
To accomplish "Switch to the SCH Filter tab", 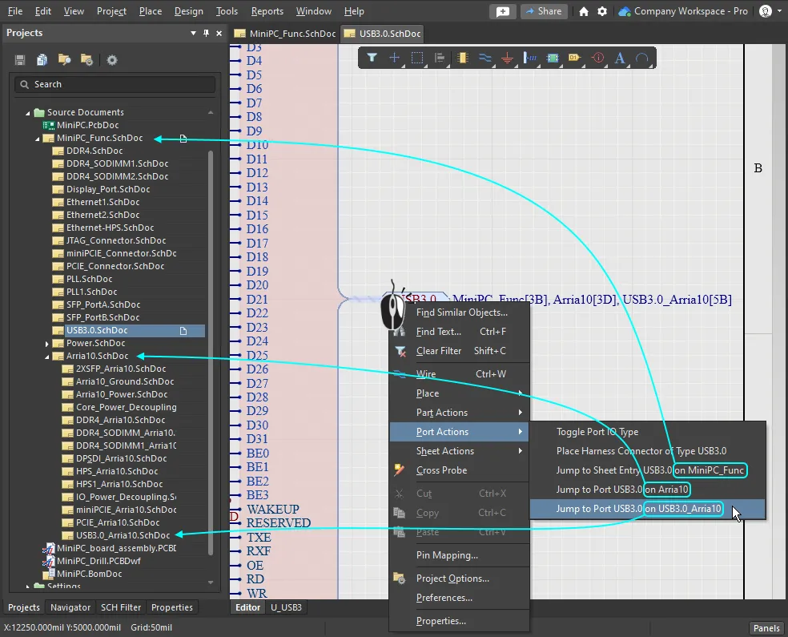I will click(121, 607).
